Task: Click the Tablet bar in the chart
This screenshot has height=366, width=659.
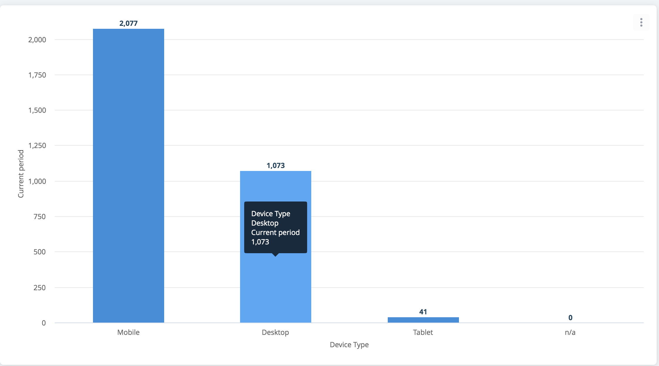Action: [x=423, y=320]
